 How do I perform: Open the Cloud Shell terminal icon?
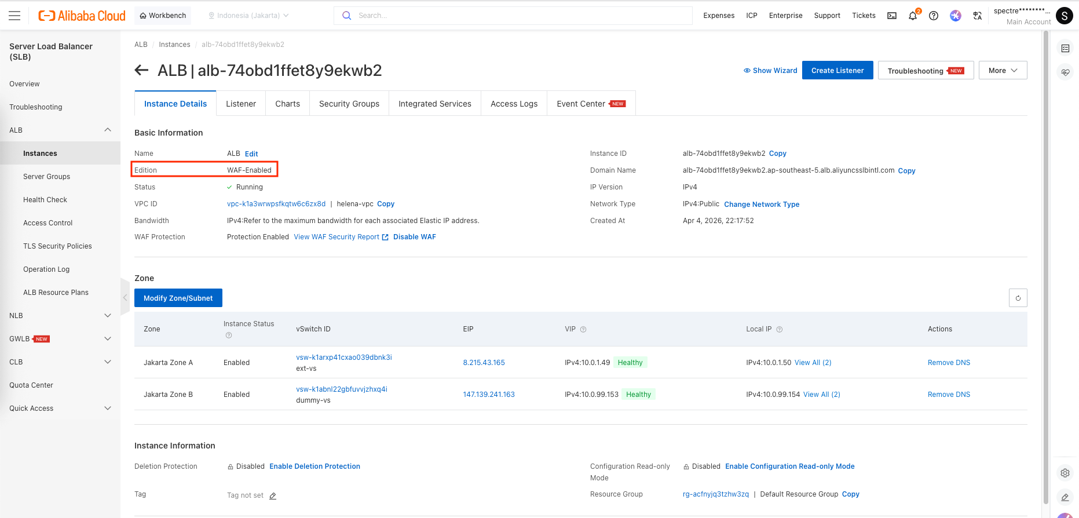coord(892,16)
